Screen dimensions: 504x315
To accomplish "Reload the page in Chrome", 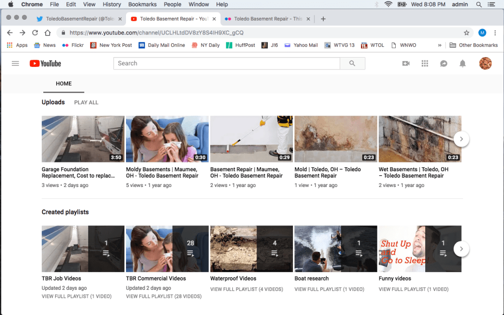I will tap(35, 33).
